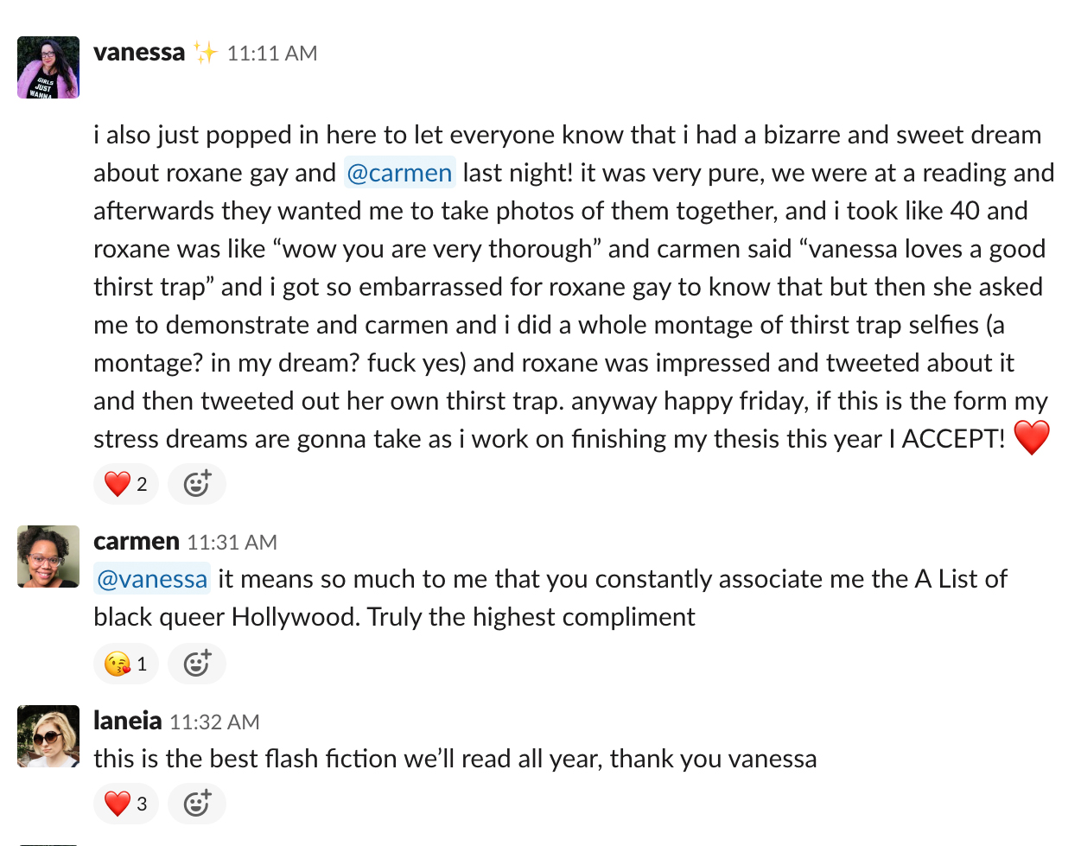Click the @vanessa mention in carmen's reply

(152, 579)
